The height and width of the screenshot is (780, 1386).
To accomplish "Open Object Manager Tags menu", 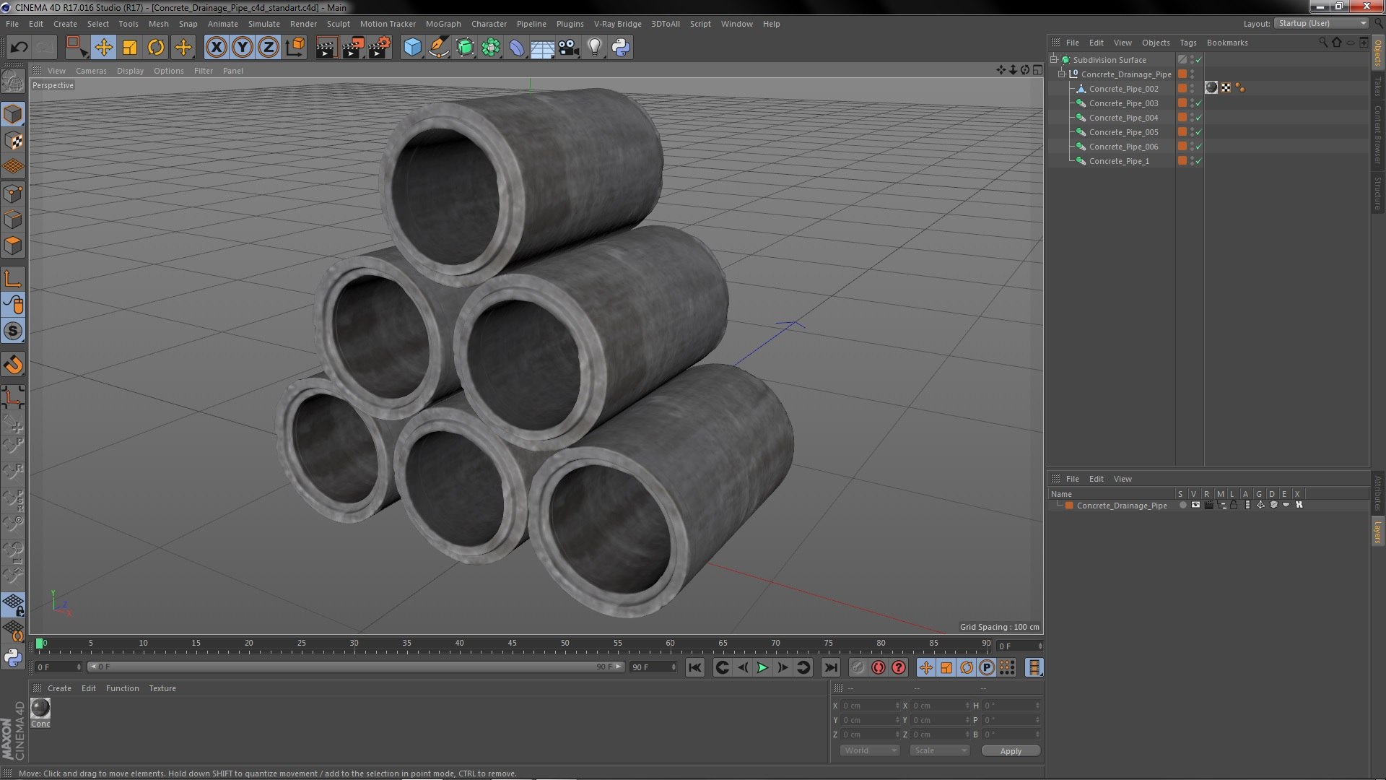I will 1188,43.
